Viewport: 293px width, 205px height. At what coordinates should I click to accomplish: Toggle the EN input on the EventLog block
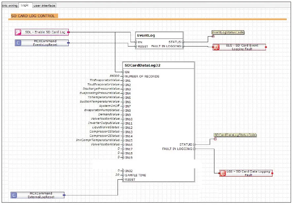point(136,42)
